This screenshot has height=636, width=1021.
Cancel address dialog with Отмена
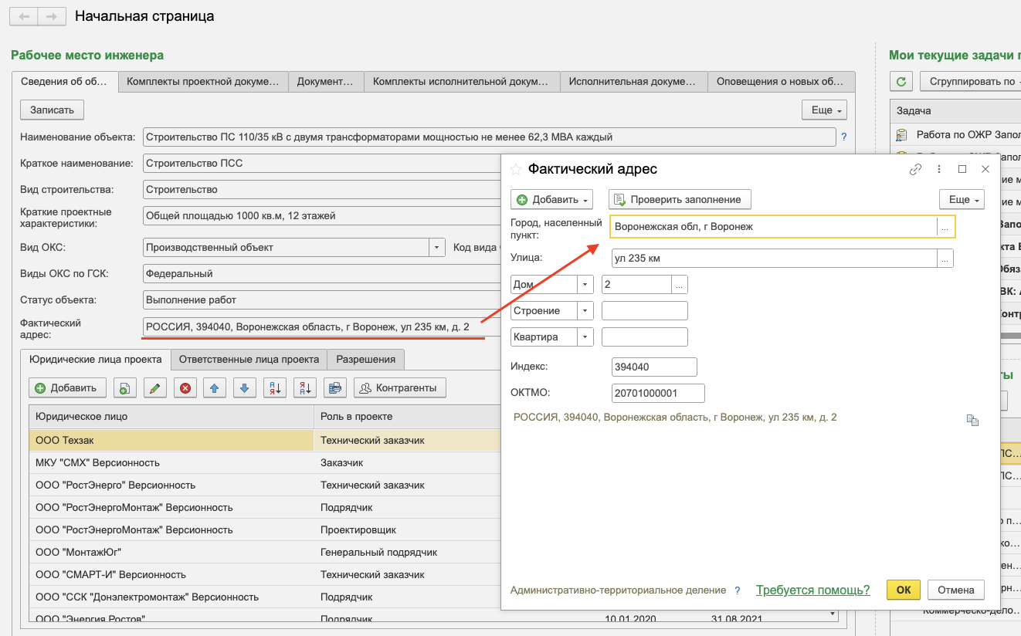pos(956,590)
